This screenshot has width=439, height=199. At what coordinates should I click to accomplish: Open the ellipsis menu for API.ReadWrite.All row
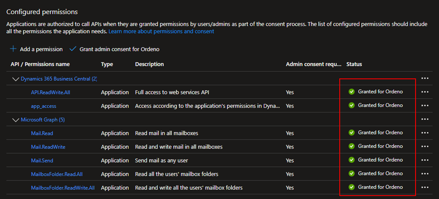425,92
